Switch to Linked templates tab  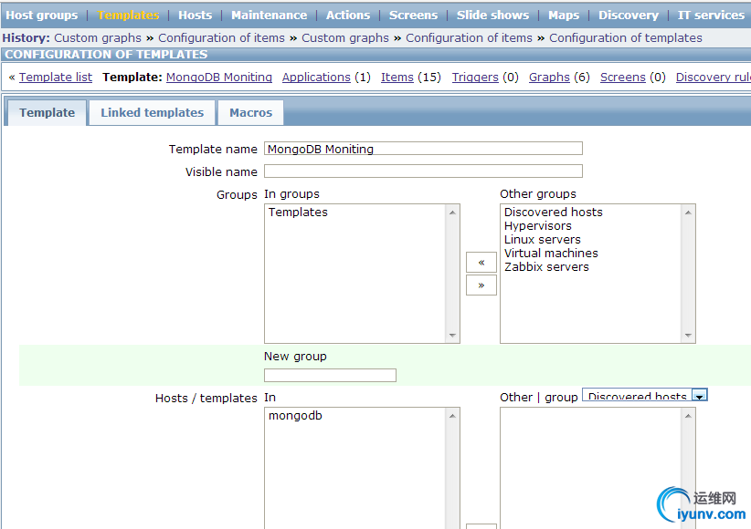click(152, 113)
